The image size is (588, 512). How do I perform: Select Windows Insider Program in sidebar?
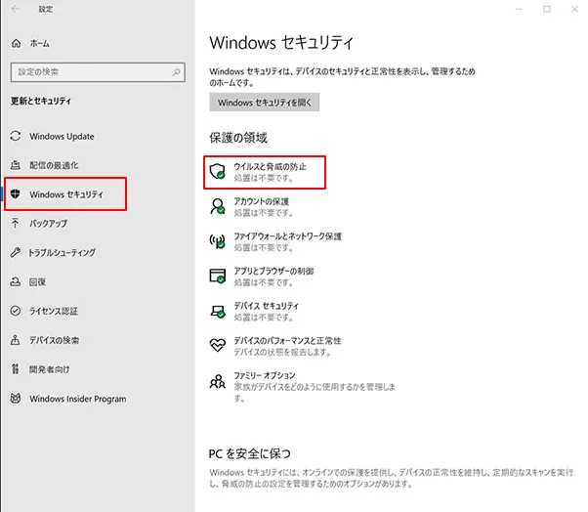click(x=78, y=399)
